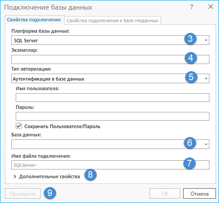Close the Подключение базы данных dialog
This screenshot has height=203, width=219.
click(x=211, y=7)
